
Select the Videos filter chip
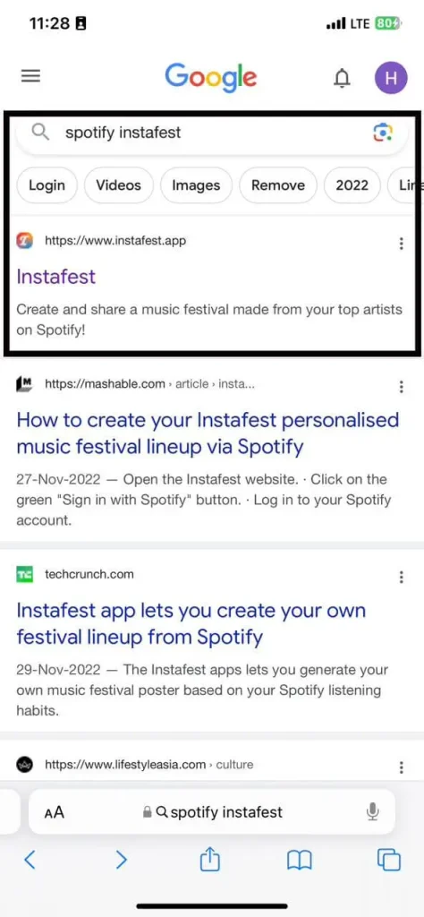pyautogui.click(x=119, y=185)
